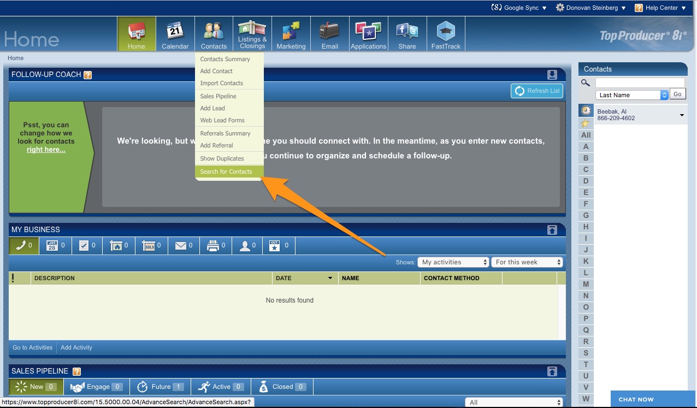The height and width of the screenshot is (408, 697).
Task: Switch to the Future pipeline tab
Action: point(160,387)
